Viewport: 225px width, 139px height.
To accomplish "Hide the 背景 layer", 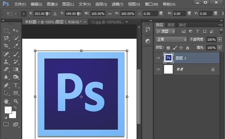I will click(x=158, y=69).
